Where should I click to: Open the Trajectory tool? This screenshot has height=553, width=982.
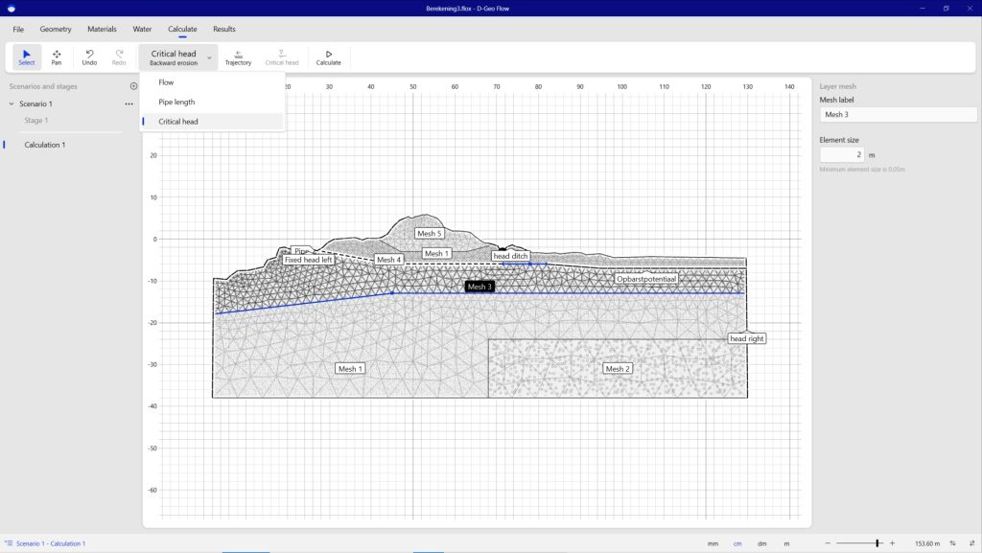(238, 58)
